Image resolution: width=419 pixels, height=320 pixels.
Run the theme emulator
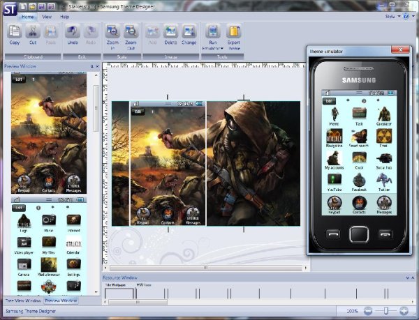(213, 31)
